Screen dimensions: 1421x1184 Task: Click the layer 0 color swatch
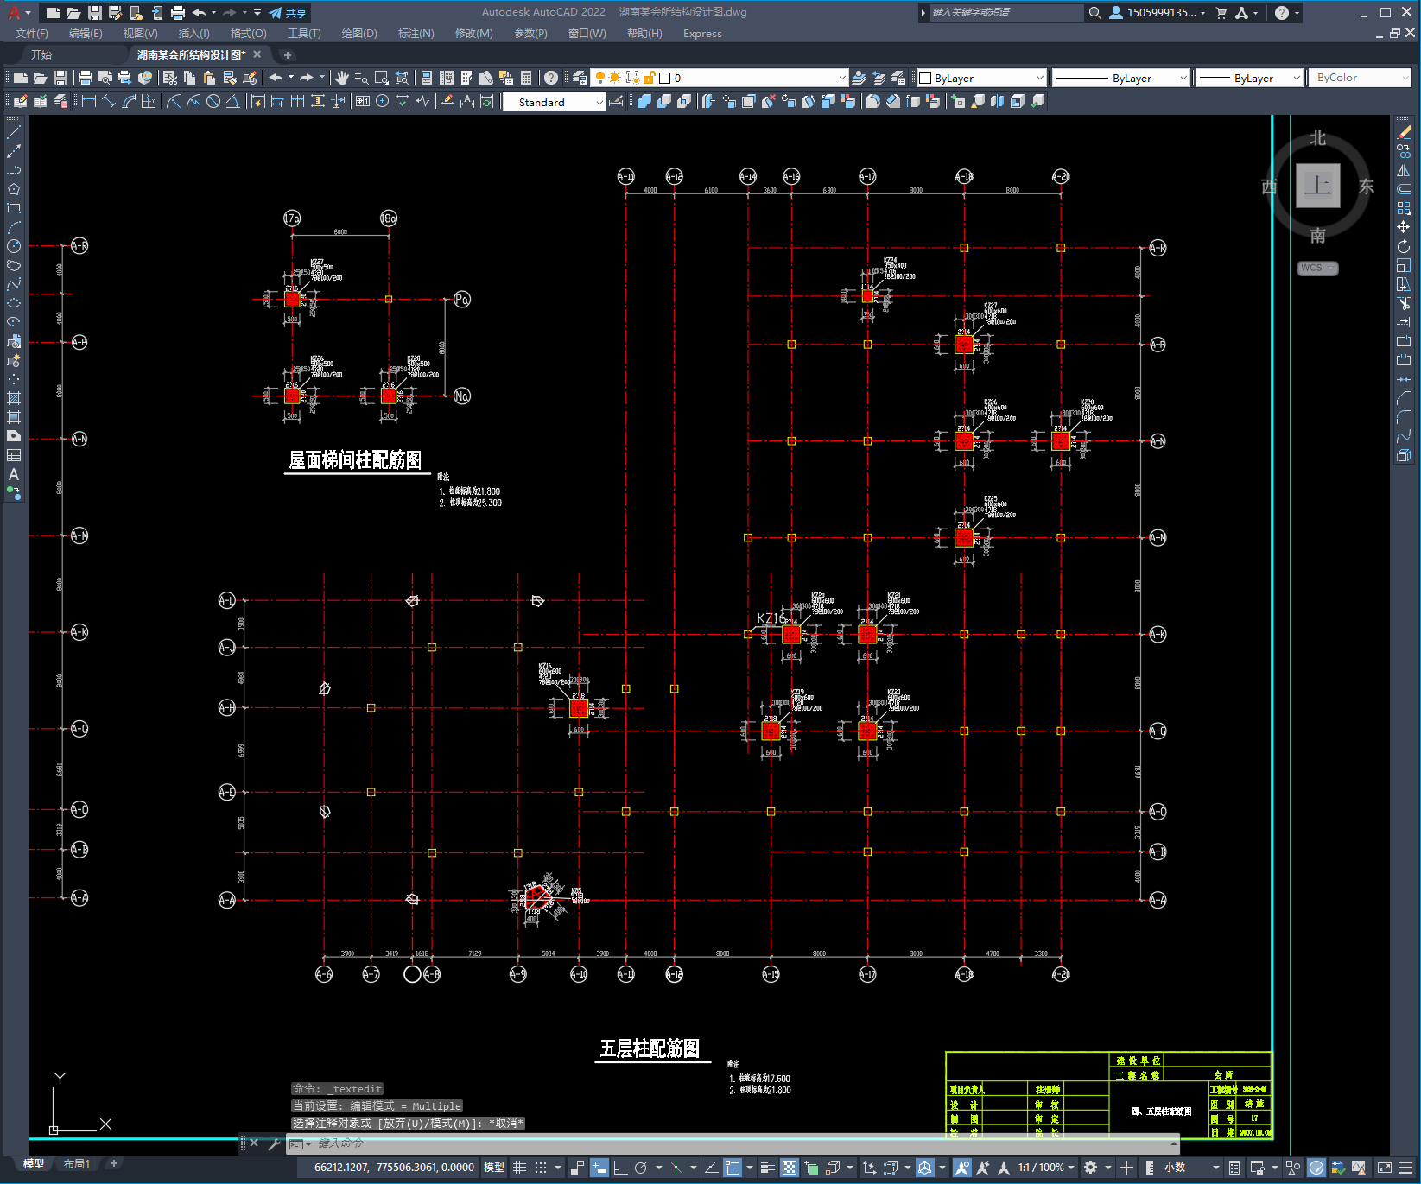tap(664, 78)
